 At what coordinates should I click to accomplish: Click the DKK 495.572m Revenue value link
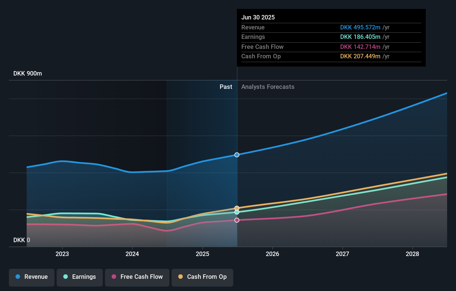pos(360,27)
